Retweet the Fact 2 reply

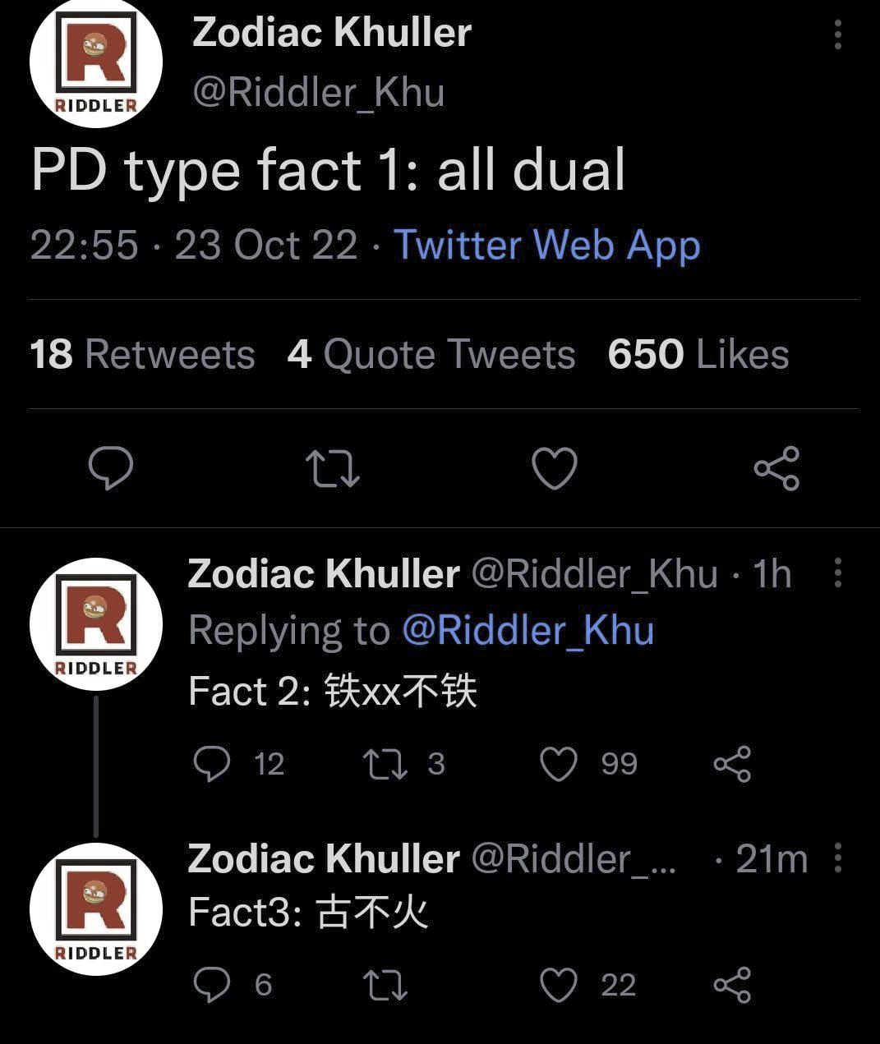click(x=385, y=764)
